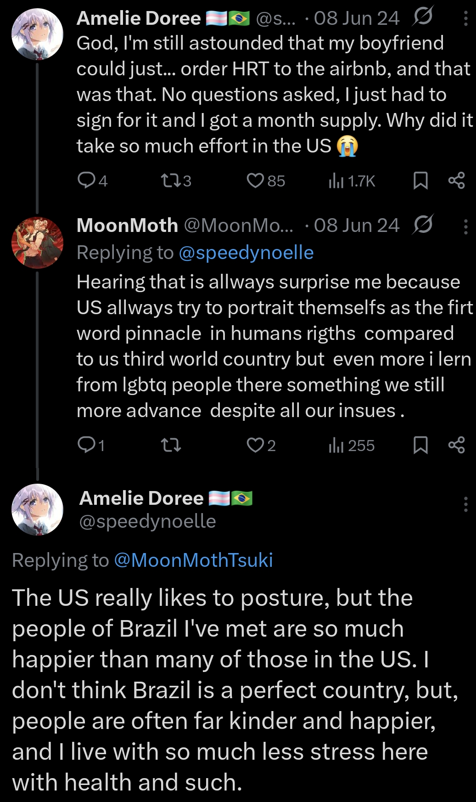
Task: Reply to Amelie Doree's first tweet
Action: pos(86,181)
